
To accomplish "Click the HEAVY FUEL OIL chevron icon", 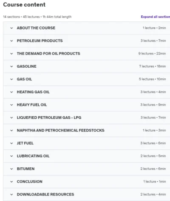I will tap(11, 105).
